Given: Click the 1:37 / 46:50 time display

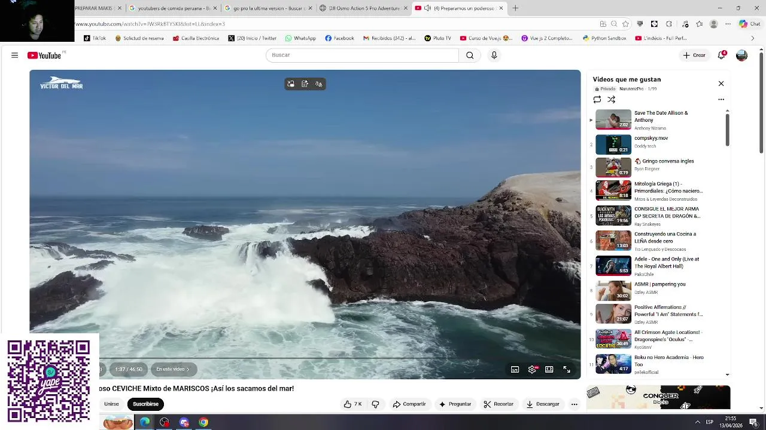Looking at the screenshot, I should [x=129, y=369].
